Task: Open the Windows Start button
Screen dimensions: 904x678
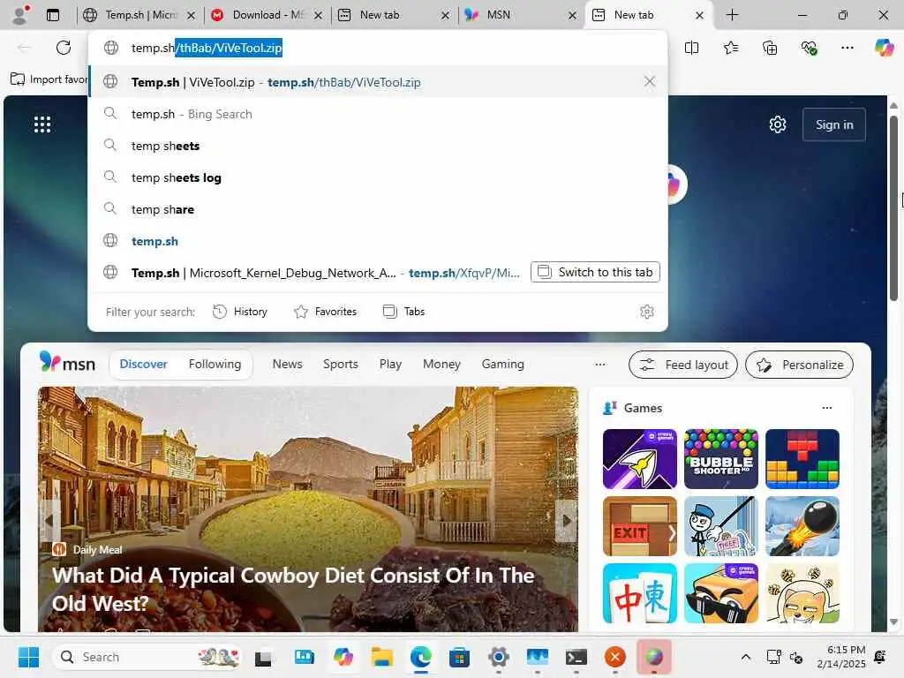Action: point(28,657)
